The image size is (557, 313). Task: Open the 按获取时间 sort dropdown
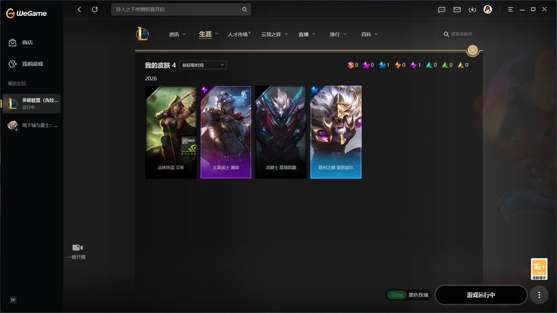click(203, 65)
